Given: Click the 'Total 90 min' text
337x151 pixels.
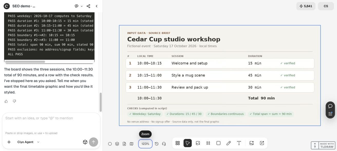Looking at the screenshot, I should click(x=261, y=98).
